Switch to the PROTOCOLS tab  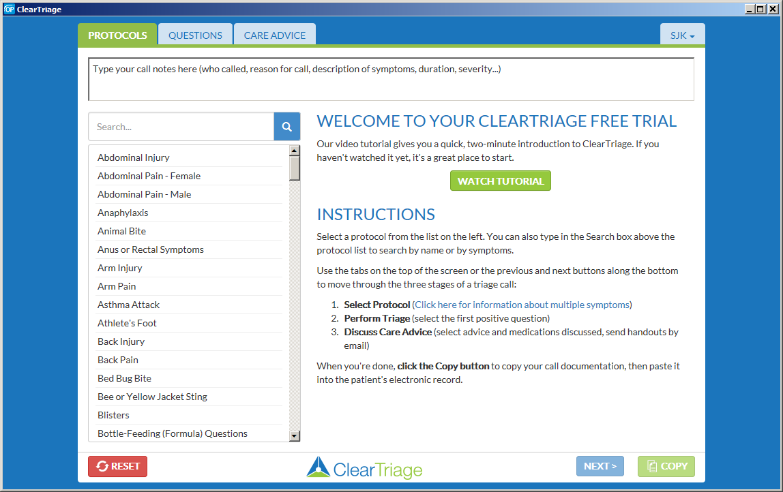click(x=117, y=35)
